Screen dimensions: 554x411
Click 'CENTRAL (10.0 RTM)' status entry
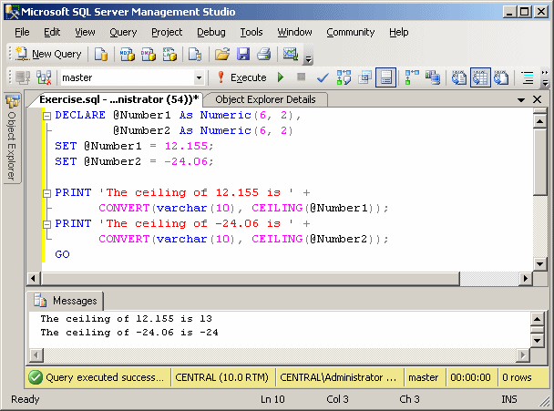[x=222, y=377]
